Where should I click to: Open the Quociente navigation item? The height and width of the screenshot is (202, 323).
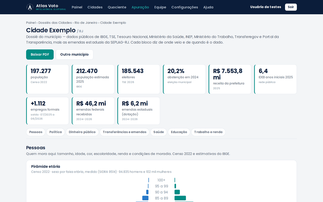(117, 7)
